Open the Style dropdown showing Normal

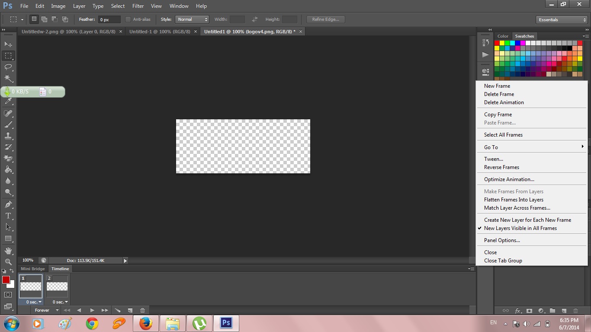(192, 19)
